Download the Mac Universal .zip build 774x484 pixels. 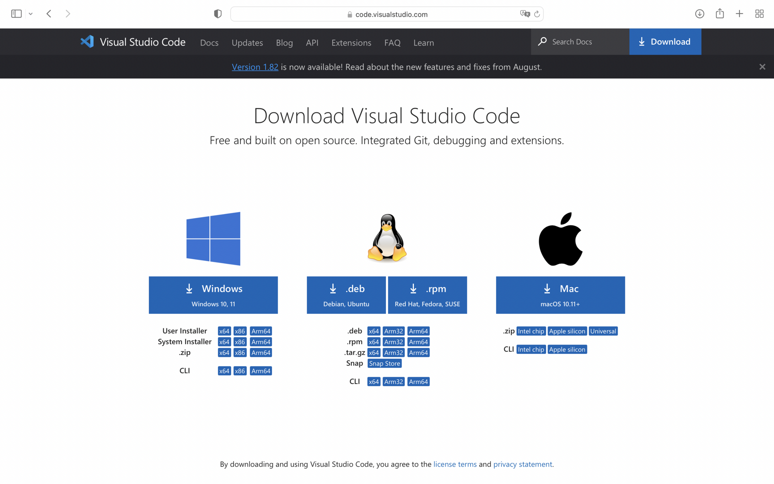tap(603, 331)
